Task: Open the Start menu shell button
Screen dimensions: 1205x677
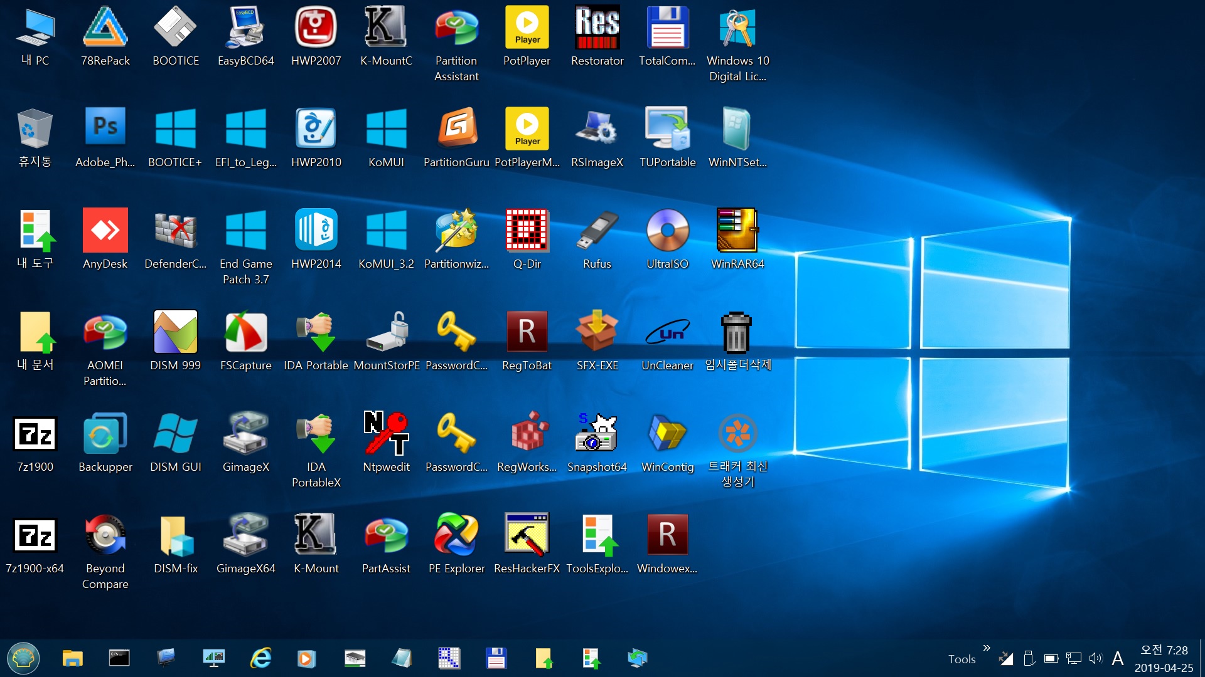Action: coord(23,658)
